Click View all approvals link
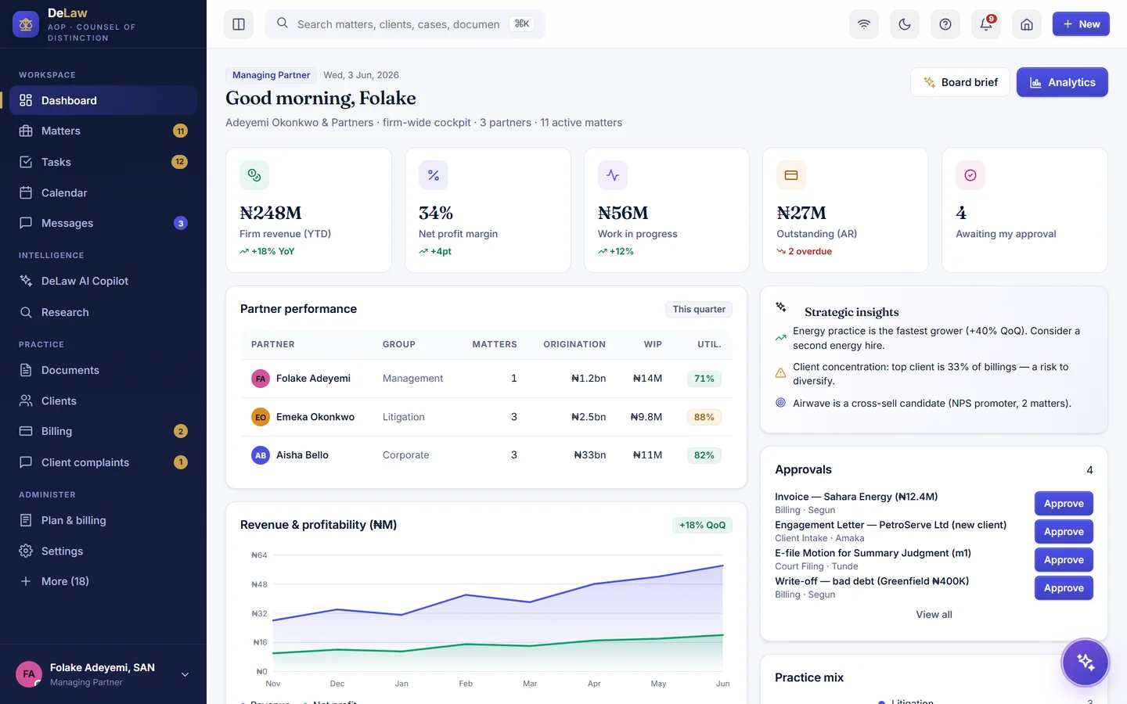This screenshot has width=1127, height=704. pyautogui.click(x=934, y=615)
